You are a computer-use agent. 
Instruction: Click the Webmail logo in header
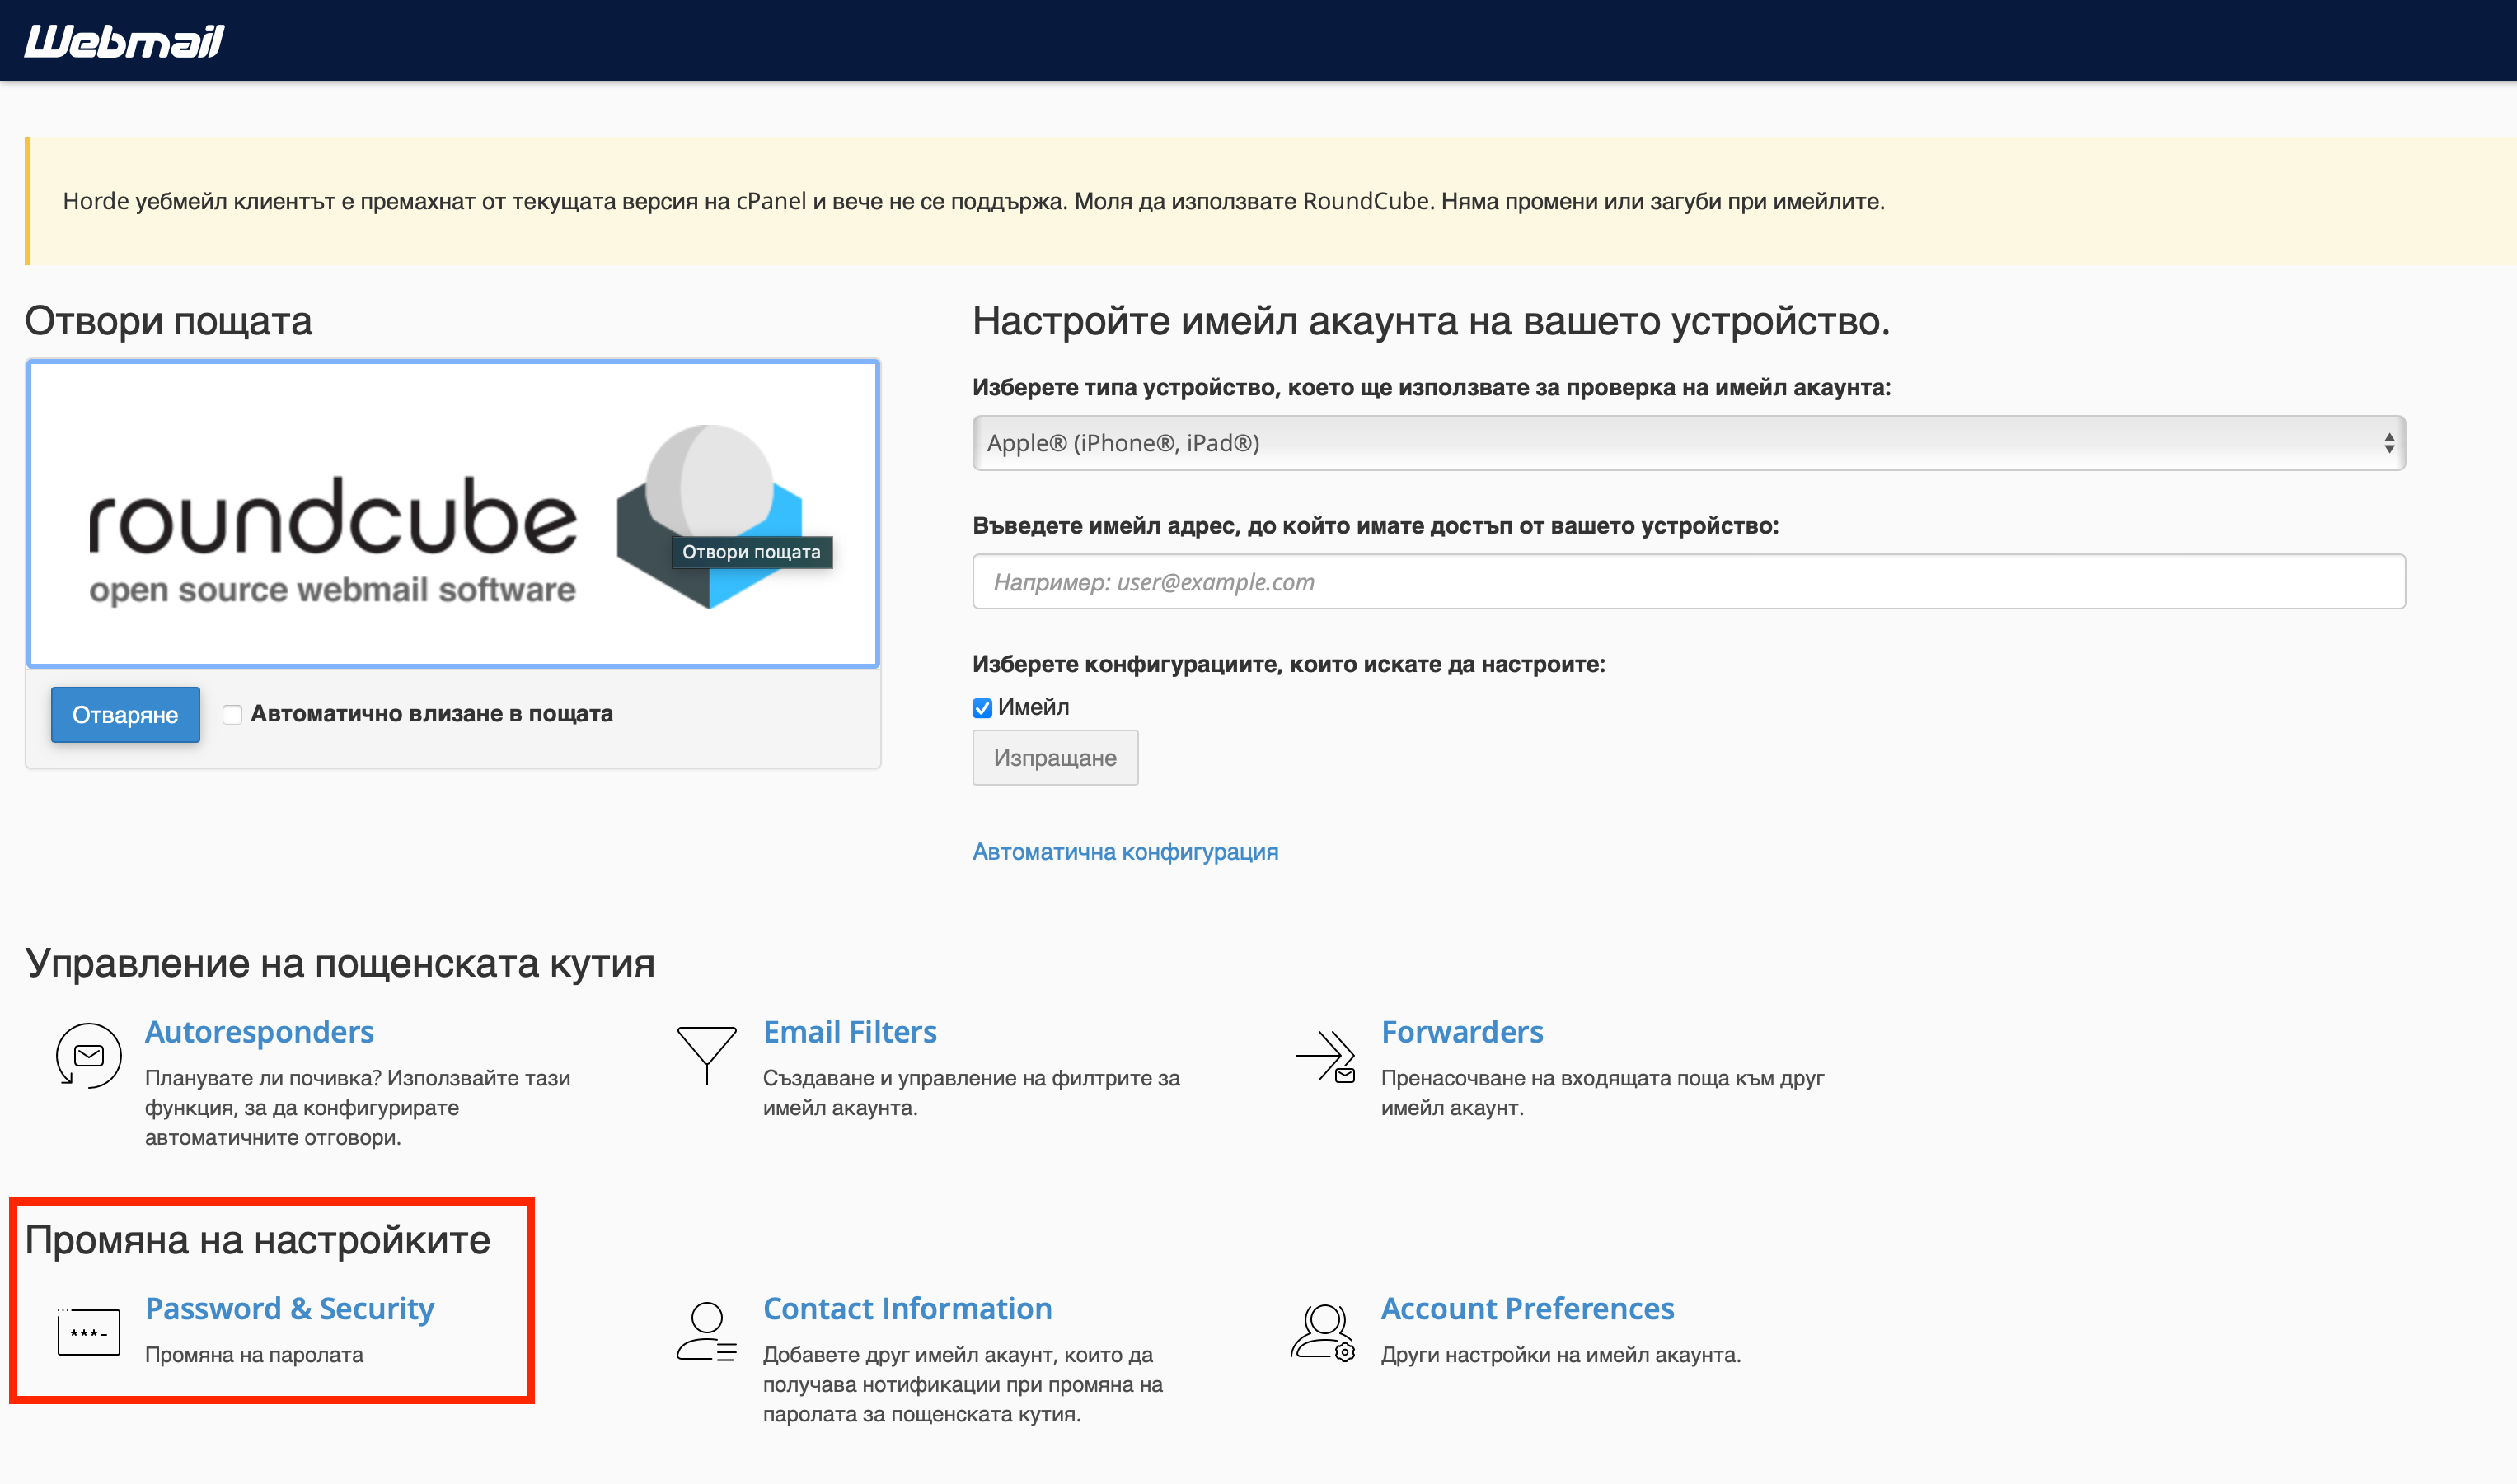[x=124, y=41]
